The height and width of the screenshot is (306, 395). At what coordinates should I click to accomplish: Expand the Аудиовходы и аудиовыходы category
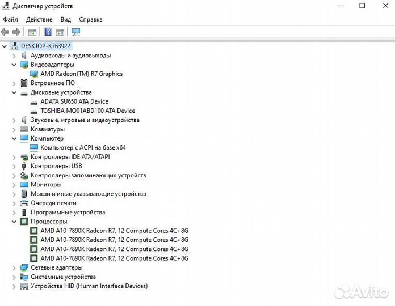point(14,56)
